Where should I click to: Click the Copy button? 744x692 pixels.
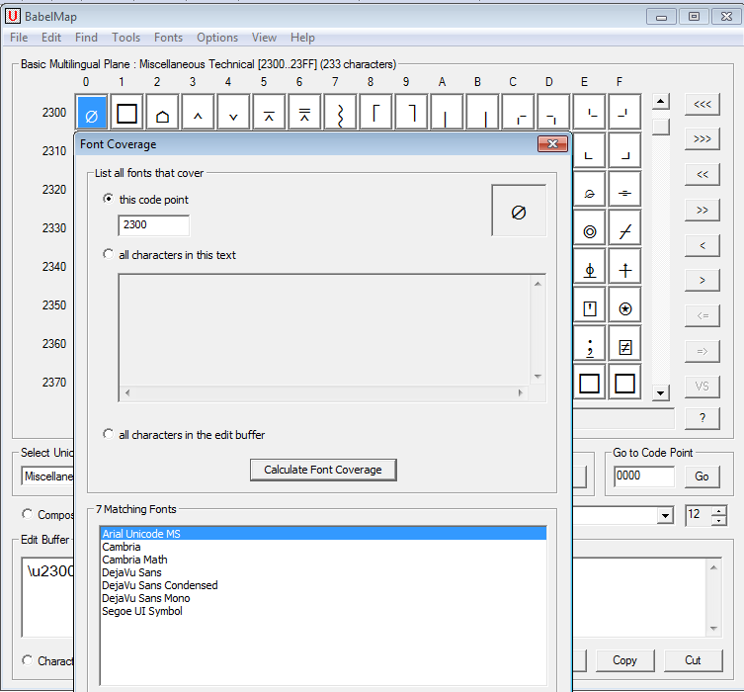coord(624,660)
